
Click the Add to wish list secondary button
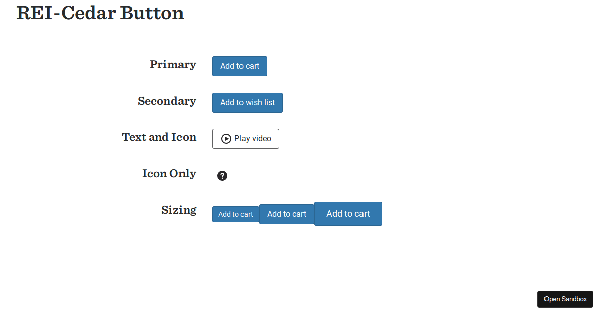(x=247, y=102)
